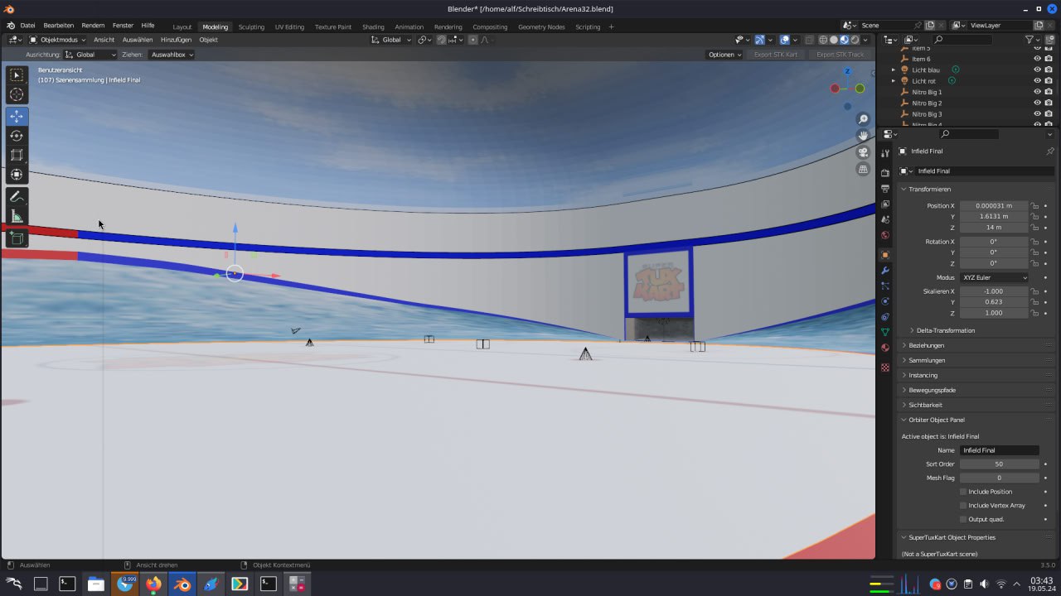Screen dimensions: 1061x596
Task: Select the 3D Cursor tool
Action: point(17,95)
